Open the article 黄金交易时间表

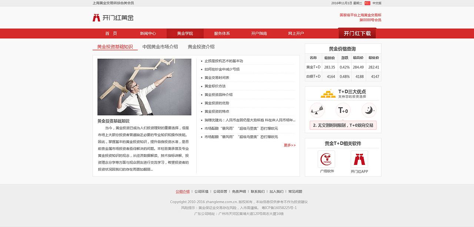(x=218, y=77)
